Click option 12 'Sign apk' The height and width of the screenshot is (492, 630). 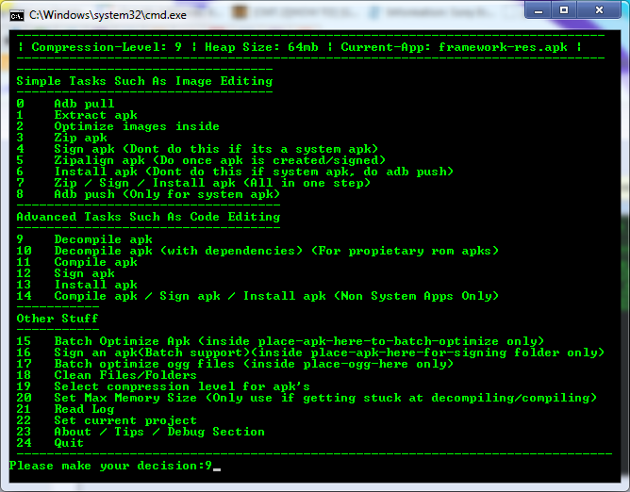[65, 273]
